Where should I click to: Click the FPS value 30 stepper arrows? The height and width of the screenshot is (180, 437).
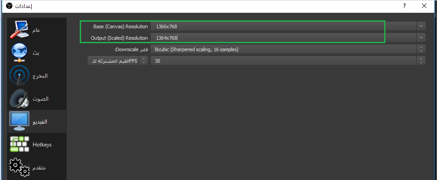(421, 61)
